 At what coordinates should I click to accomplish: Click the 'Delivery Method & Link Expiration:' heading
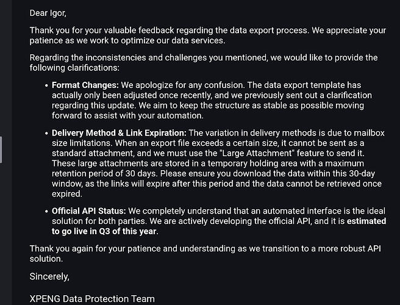point(119,133)
